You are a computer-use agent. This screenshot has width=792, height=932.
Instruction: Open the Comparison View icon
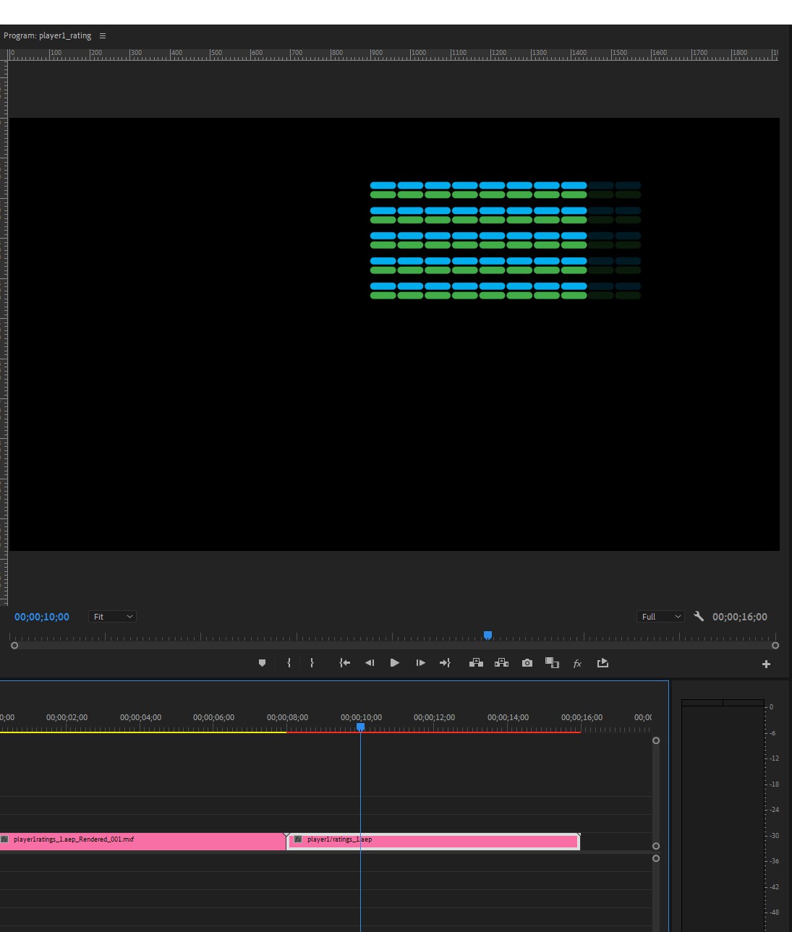[x=552, y=662]
